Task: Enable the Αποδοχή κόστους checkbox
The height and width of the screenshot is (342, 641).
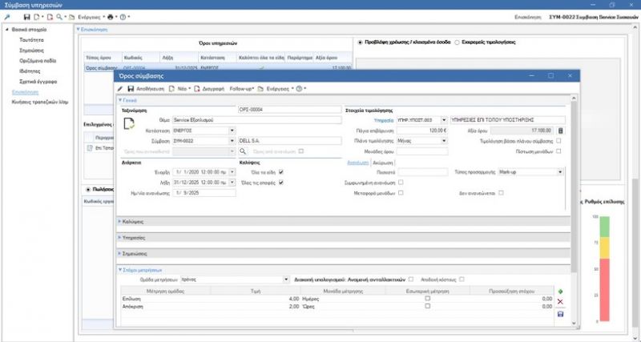Action: click(462, 280)
